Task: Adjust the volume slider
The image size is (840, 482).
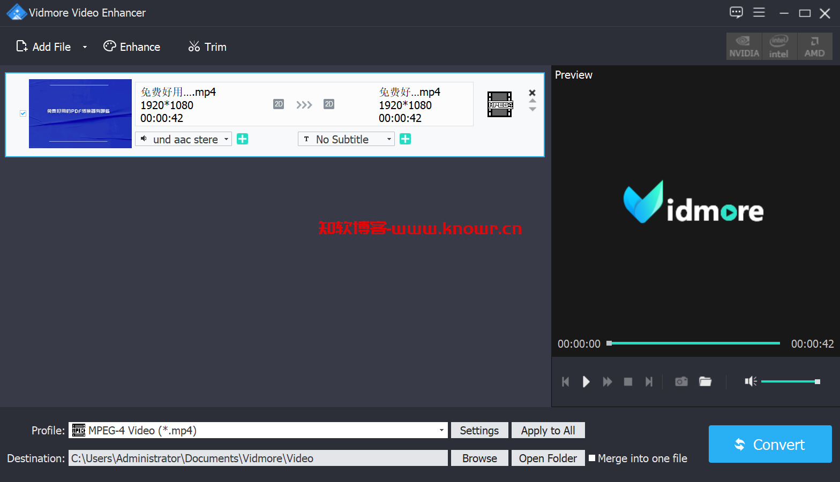Action: pyautogui.click(x=791, y=381)
